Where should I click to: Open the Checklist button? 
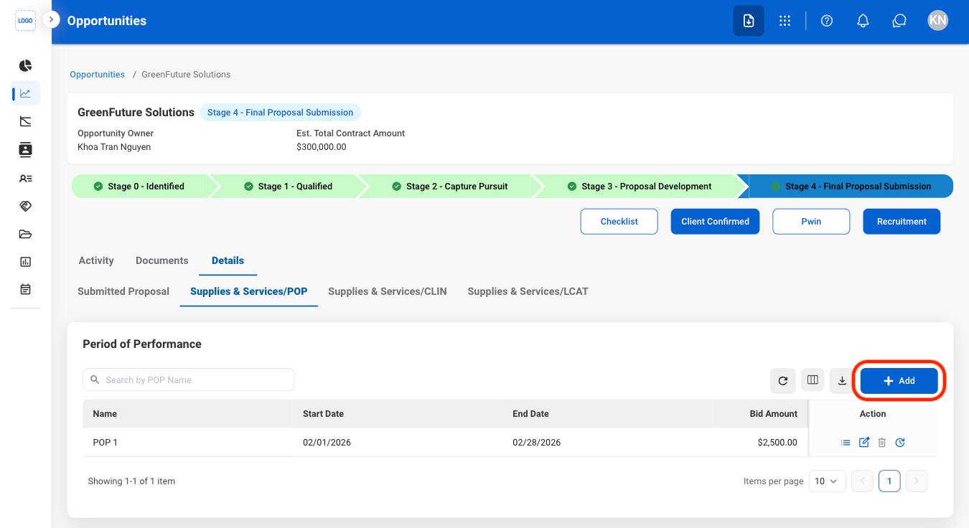(x=619, y=222)
